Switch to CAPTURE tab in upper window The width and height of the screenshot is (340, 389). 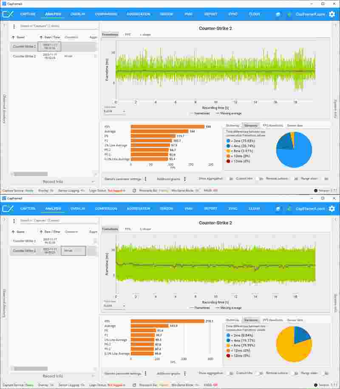[x=28, y=14]
